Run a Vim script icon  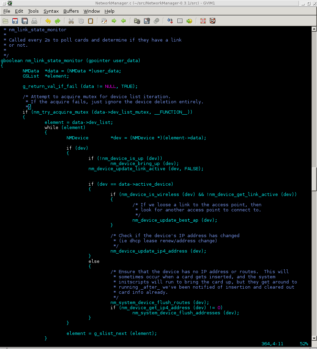click(x=156, y=21)
